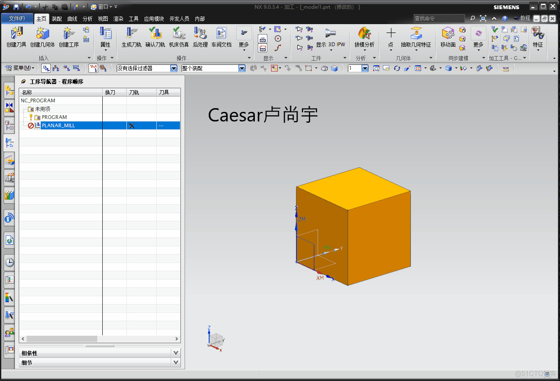Screen dimensions: 560x381
Task: Open the Window (窗口) dropdown in title bar
Action: pos(101,7)
